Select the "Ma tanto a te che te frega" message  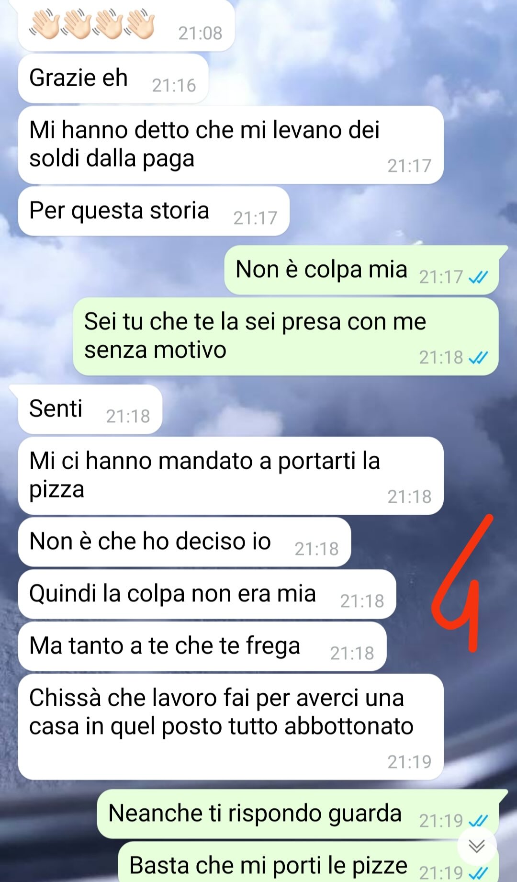202,646
